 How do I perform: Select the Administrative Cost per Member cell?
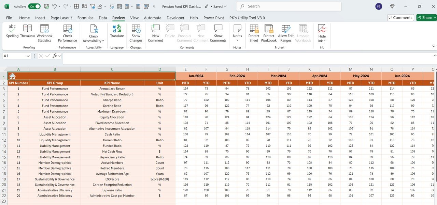tap(112, 196)
